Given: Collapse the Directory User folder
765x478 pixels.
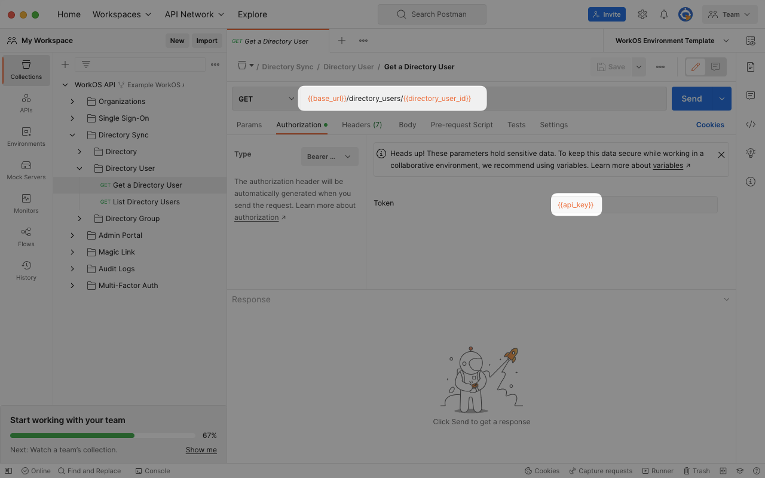Looking at the screenshot, I should point(79,168).
